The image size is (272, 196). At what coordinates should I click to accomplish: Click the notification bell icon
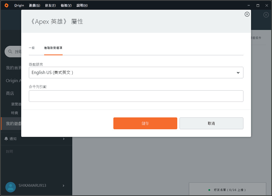[x=6, y=139]
